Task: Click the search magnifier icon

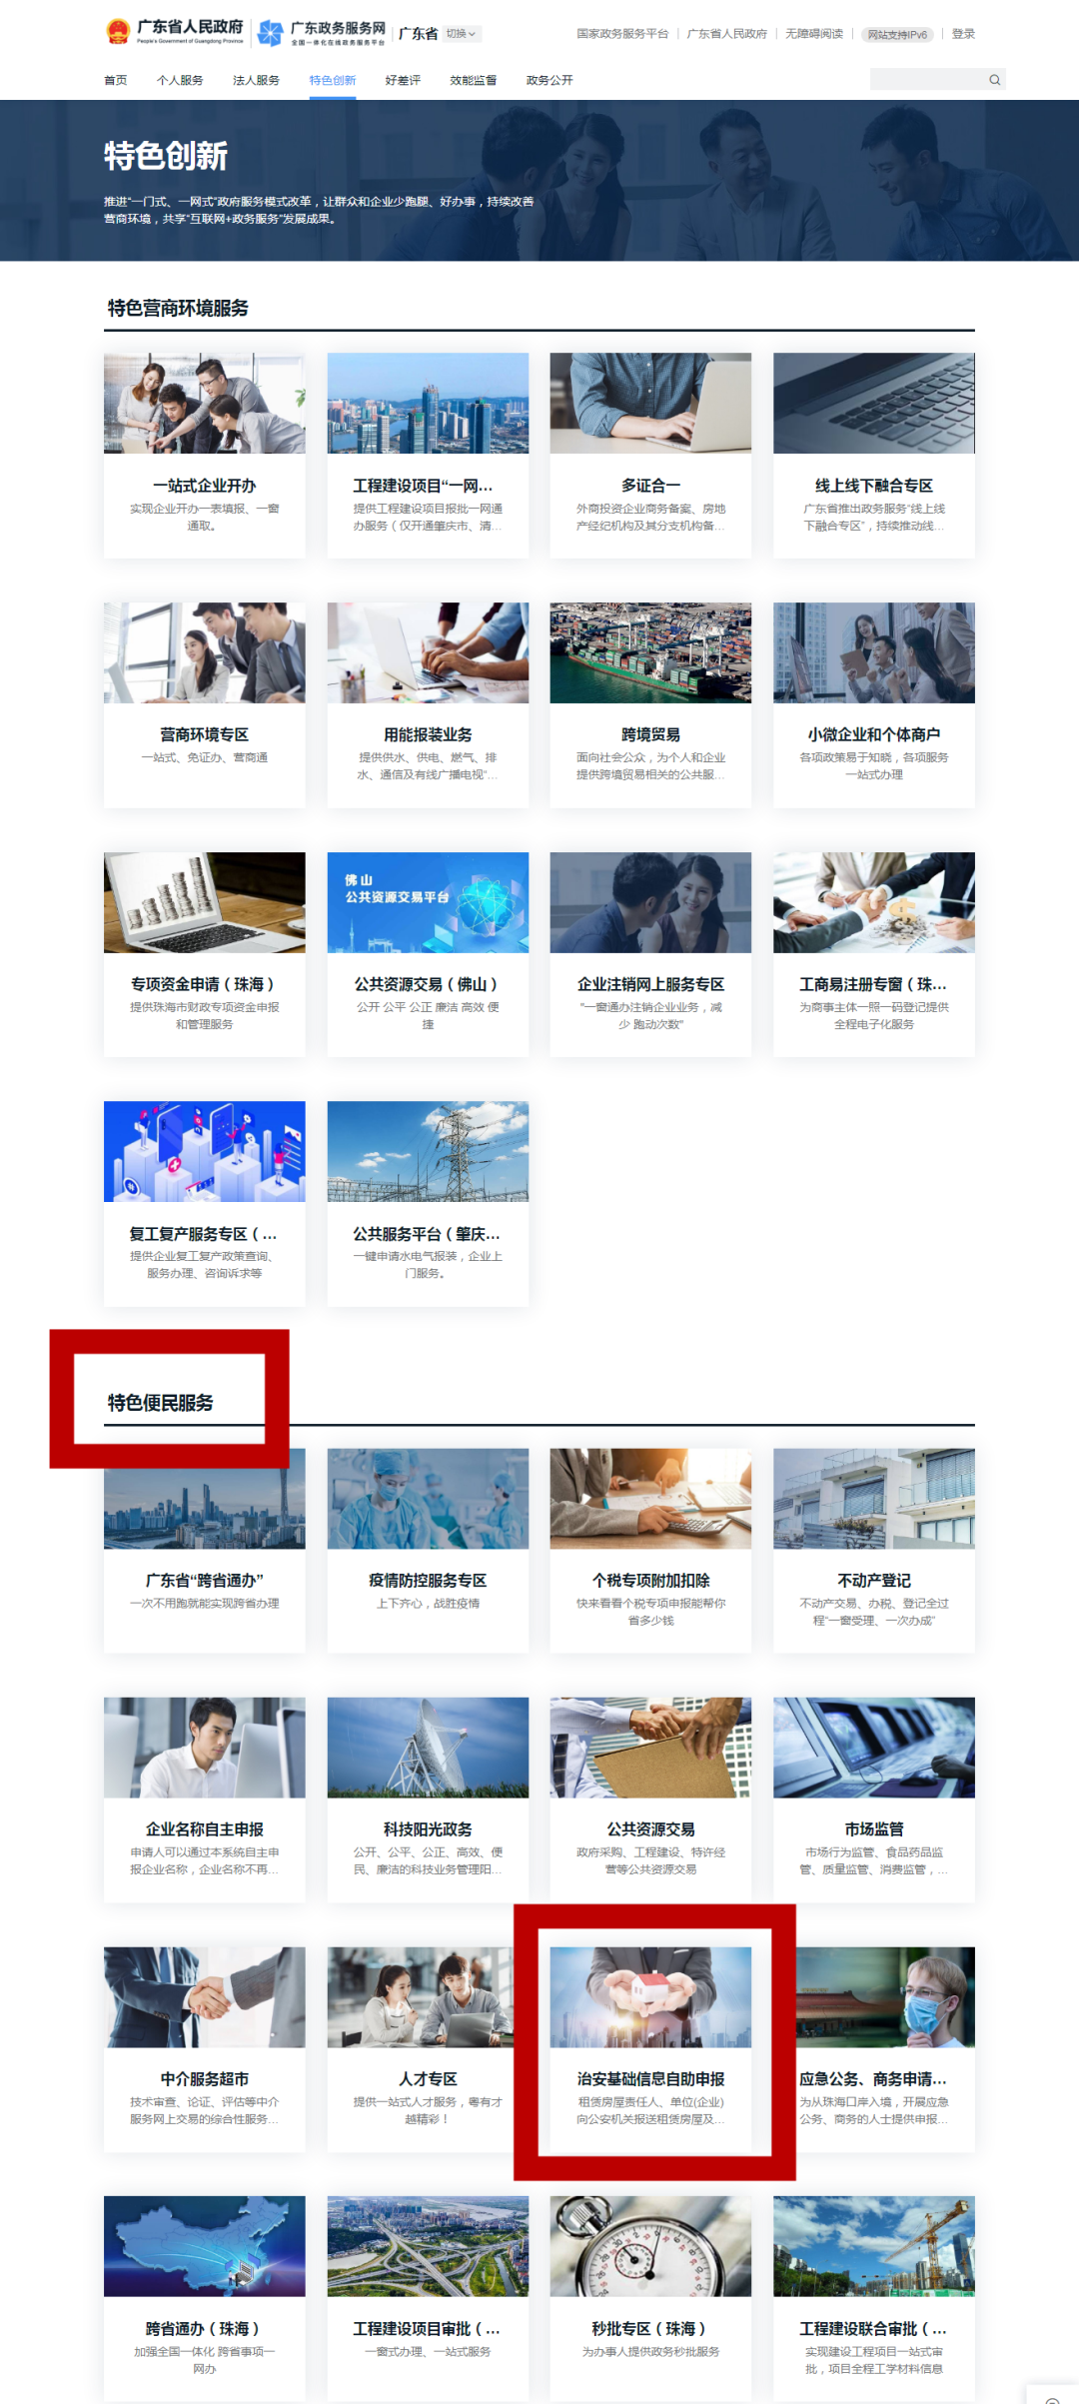Action: point(994,80)
